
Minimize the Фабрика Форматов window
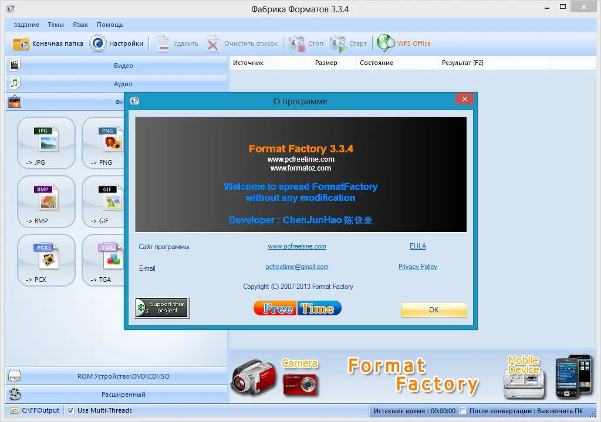(547, 7)
